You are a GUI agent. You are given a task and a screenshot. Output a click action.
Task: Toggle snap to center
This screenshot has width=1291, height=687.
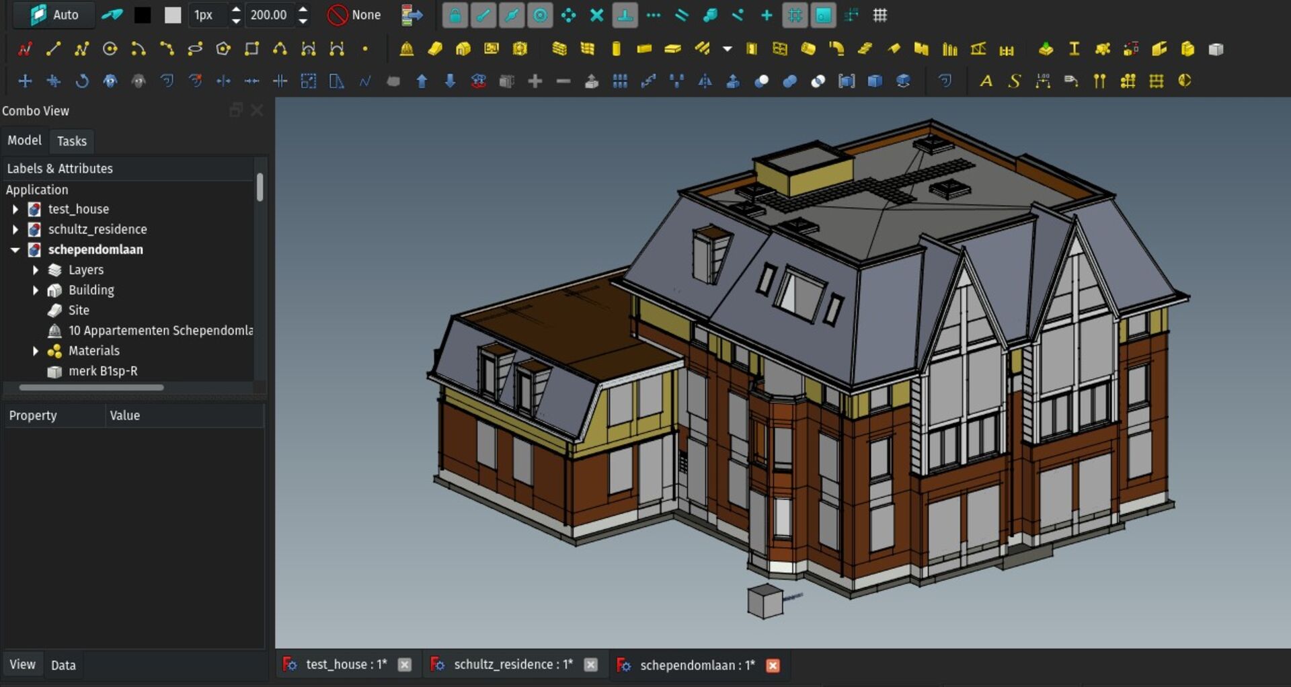[540, 15]
